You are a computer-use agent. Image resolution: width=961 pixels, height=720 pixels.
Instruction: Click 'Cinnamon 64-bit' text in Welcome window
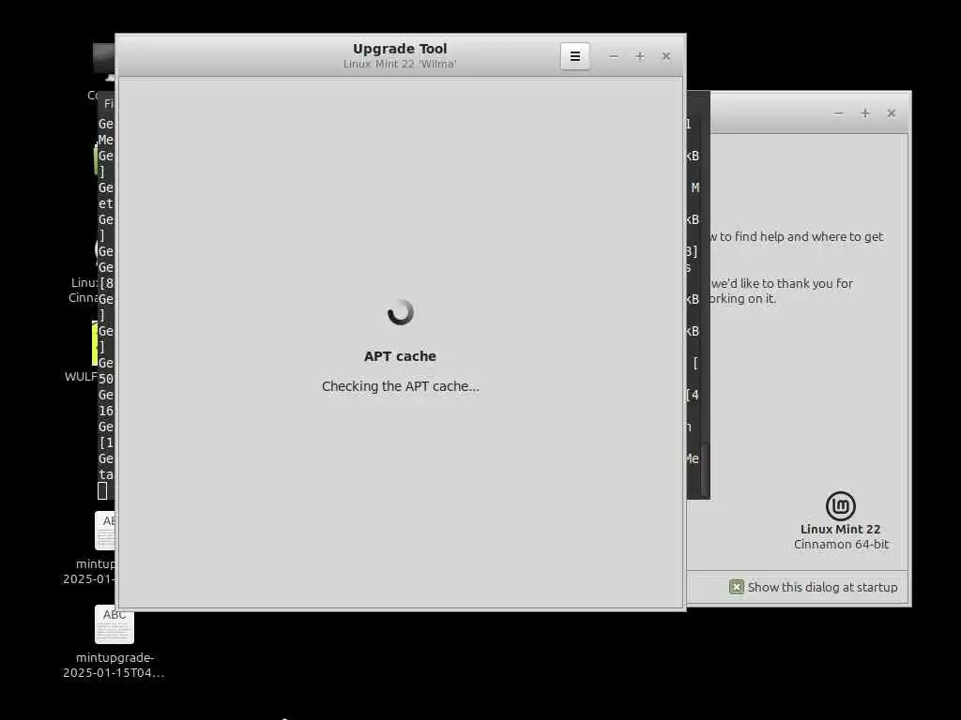[841, 545]
